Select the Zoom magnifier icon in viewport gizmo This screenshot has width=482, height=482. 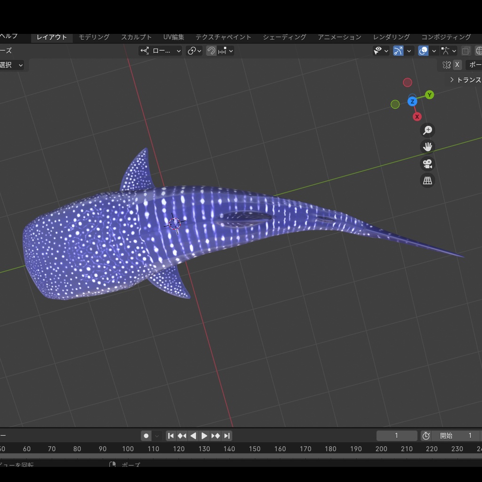pyautogui.click(x=427, y=130)
